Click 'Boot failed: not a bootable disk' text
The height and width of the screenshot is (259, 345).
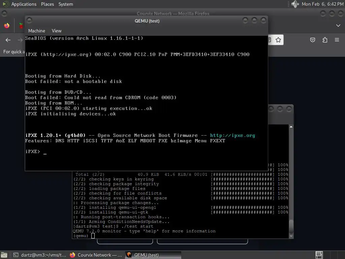[73, 82]
